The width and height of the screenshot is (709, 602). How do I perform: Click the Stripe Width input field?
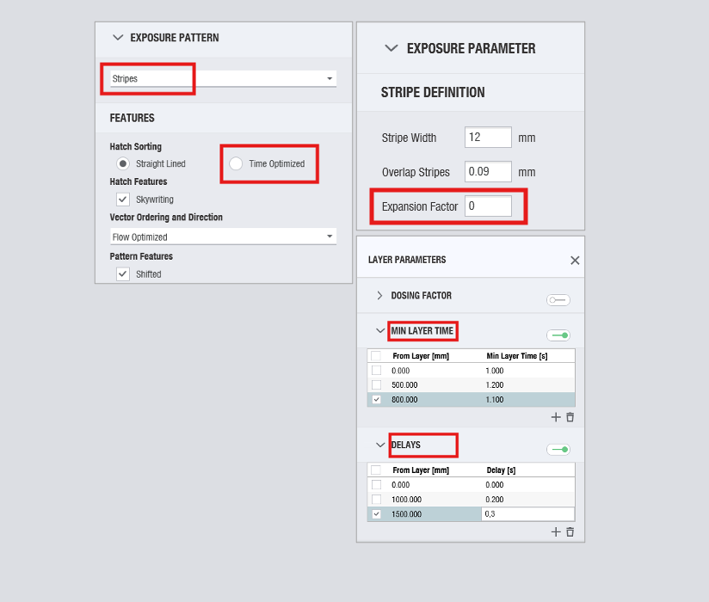point(488,138)
